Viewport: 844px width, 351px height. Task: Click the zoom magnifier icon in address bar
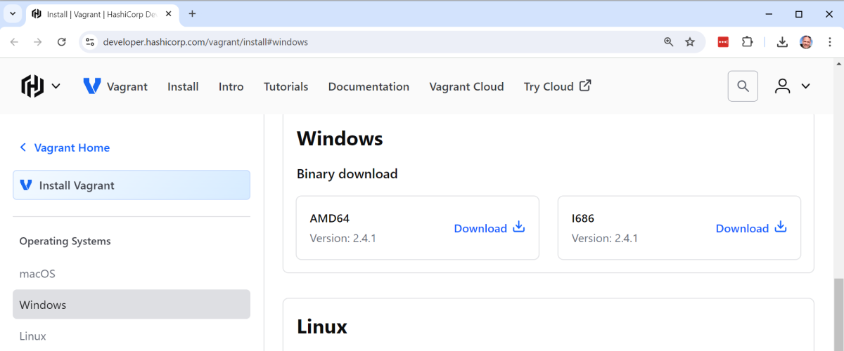coord(669,42)
